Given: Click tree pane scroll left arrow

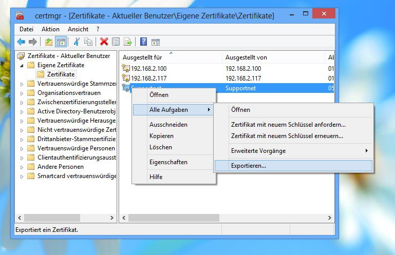Looking at the screenshot, I should (20, 218).
